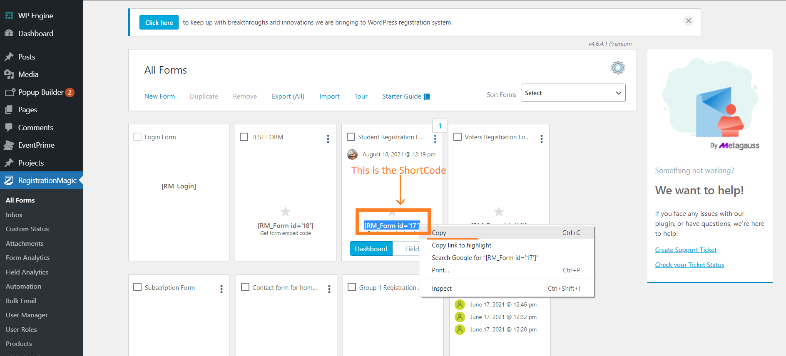Click user avatar beside June 17 12:46 pm
Viewport: 786px width, 356px height.
coord(460,304)
